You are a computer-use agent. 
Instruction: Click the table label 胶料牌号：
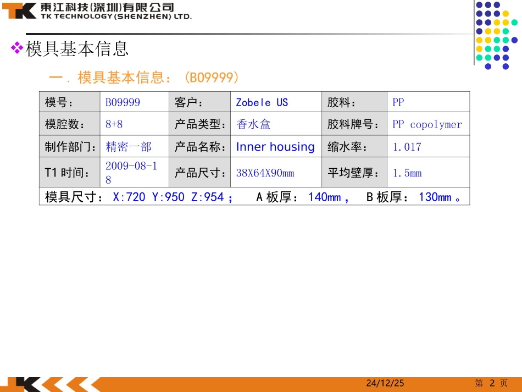(353, 124)
